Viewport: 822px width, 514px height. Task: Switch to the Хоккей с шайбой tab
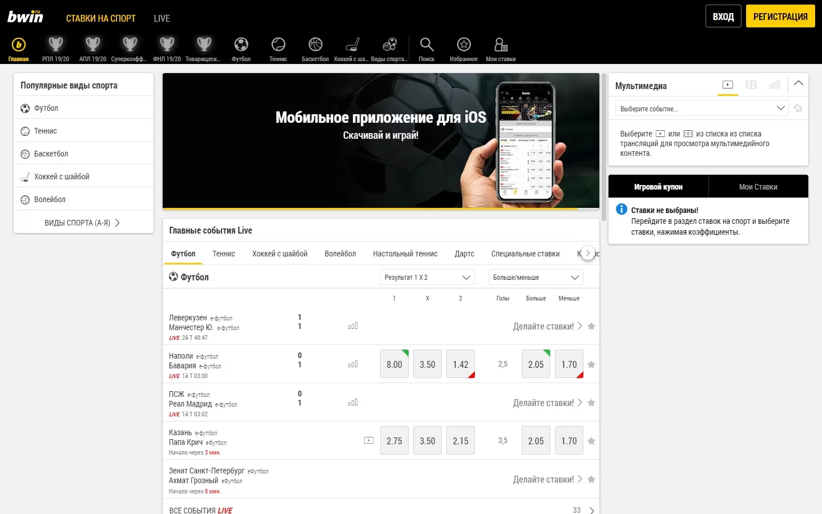[280, 254]
